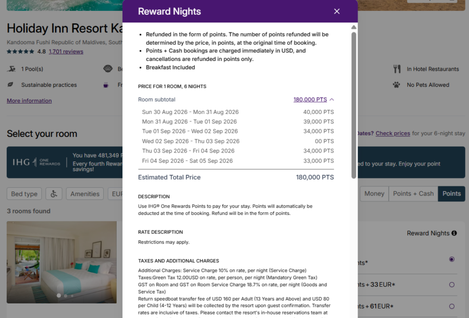469x318 pixels.
Task: Click first carousel dot on room photo
Action: point(59,296)
